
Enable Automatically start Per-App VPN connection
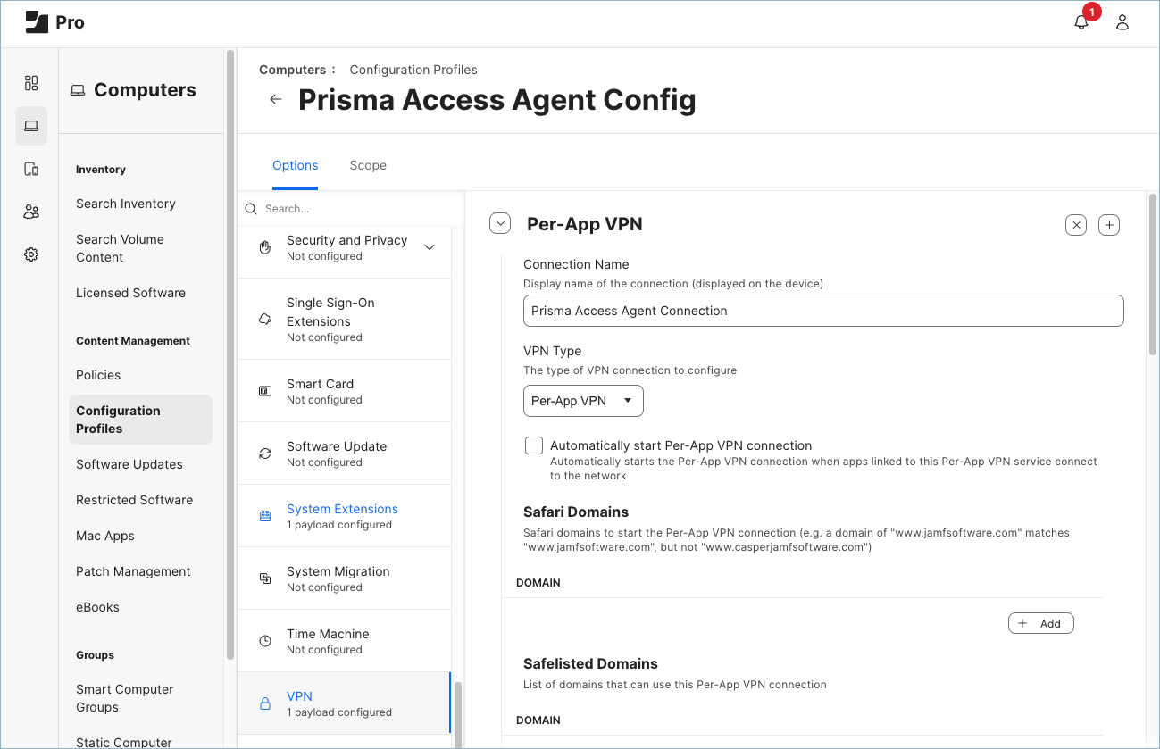[x=533, y=445]
